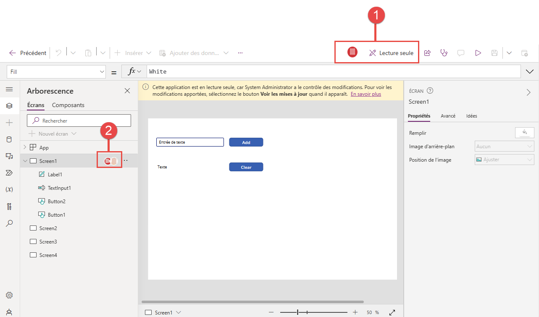Click the virtual agent icon at the sidebar bottom

(x=9, y=312)
